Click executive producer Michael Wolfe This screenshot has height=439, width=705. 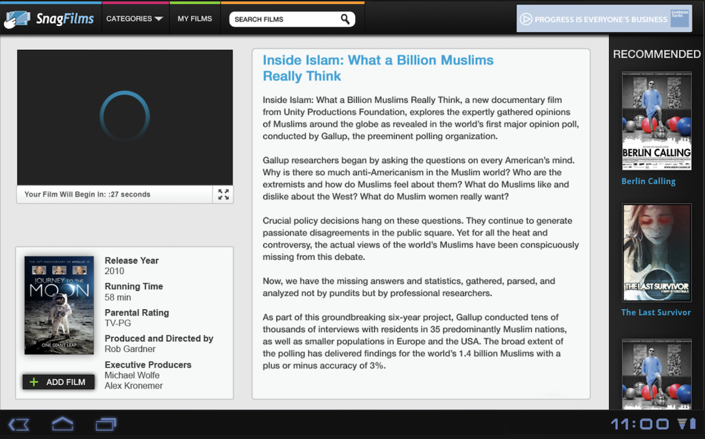[132, 375]
